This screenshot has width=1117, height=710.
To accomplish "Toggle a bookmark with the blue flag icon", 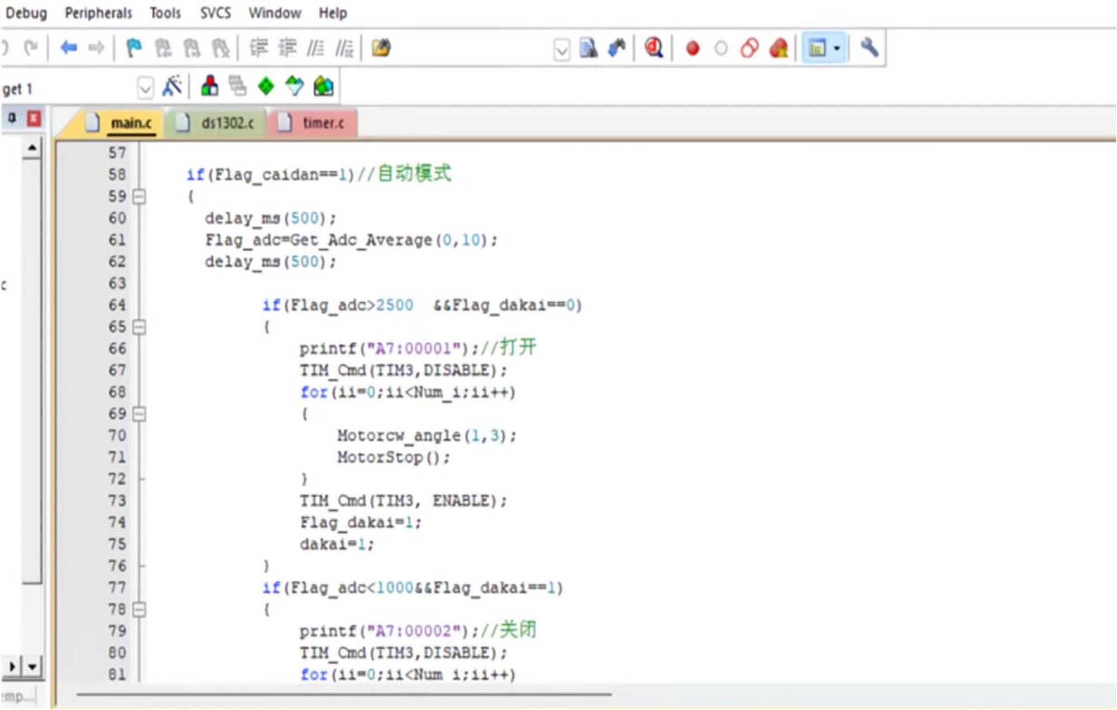I will pos(133,49).
